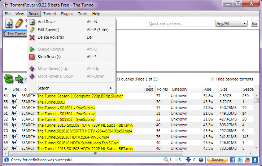Click the TorrentRover title bar app icon

click(5, 5)
